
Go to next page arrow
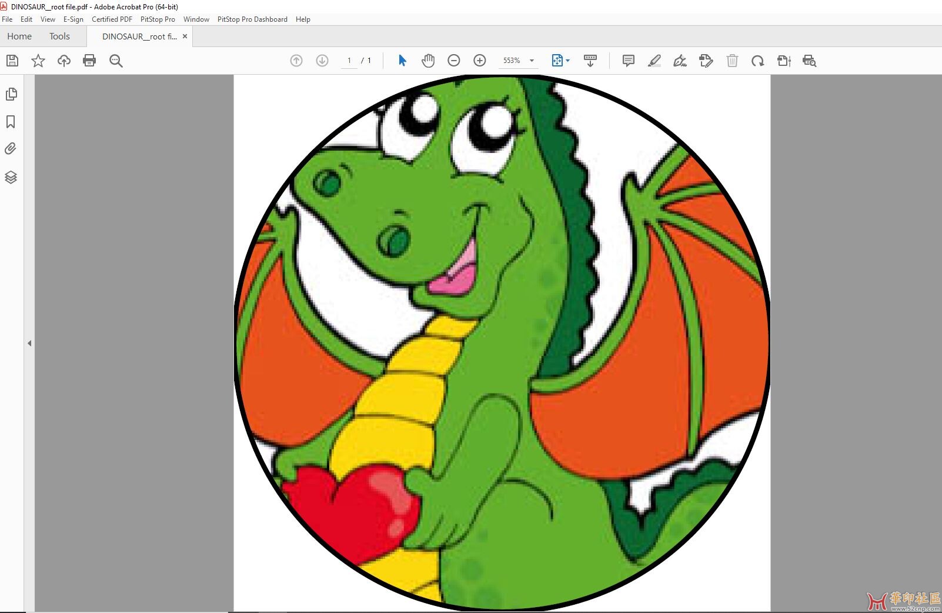(x=322, y=61)
